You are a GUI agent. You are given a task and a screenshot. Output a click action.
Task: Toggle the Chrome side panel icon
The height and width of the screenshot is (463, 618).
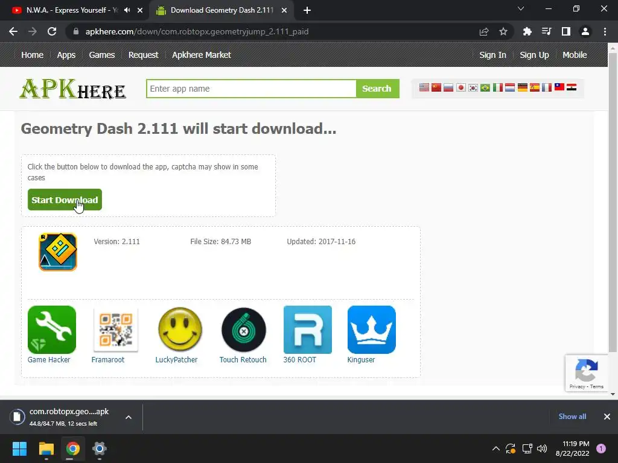[x=566, y=31]
